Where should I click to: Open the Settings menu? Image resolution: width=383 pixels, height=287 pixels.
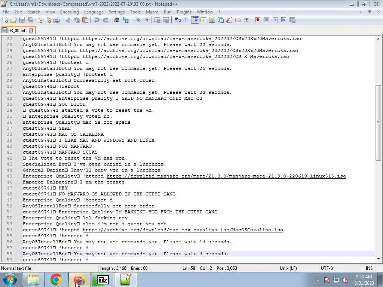pos(117,12)
